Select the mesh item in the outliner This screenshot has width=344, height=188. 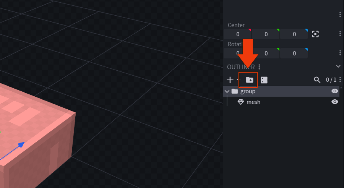pyautogui.click(x=253, y=102)
